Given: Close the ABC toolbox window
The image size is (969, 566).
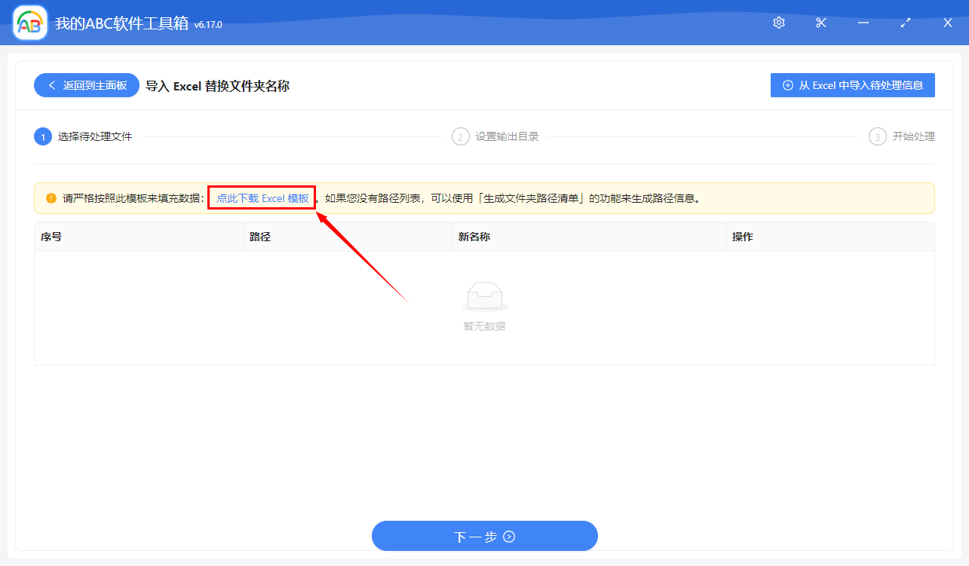Looking at the screenshot, I should point(948,23).
